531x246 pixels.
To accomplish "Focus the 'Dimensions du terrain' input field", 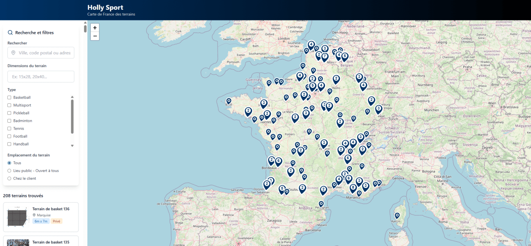I will pyautogui.click(x=41, y=77).
